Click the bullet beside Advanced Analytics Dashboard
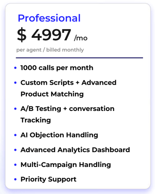 pyautogui.click(x=15, y=150)
